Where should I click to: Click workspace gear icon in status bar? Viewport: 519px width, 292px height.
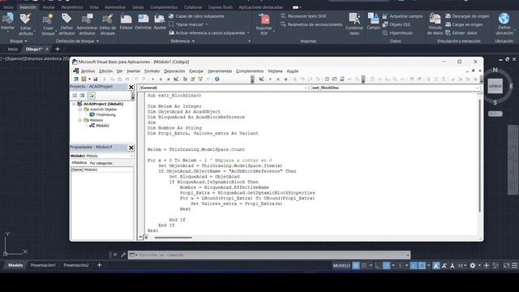(473, 265)
